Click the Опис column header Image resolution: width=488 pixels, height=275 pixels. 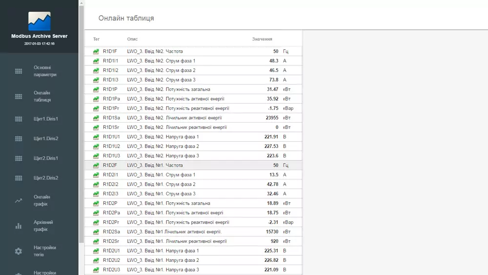coord(132,39)
